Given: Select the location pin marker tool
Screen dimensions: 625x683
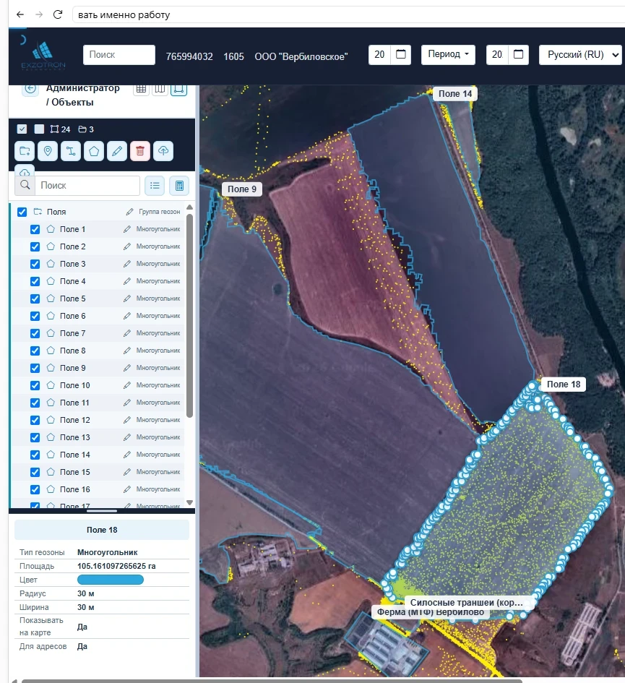Looking at the screenshot, I should coord(48,151).
